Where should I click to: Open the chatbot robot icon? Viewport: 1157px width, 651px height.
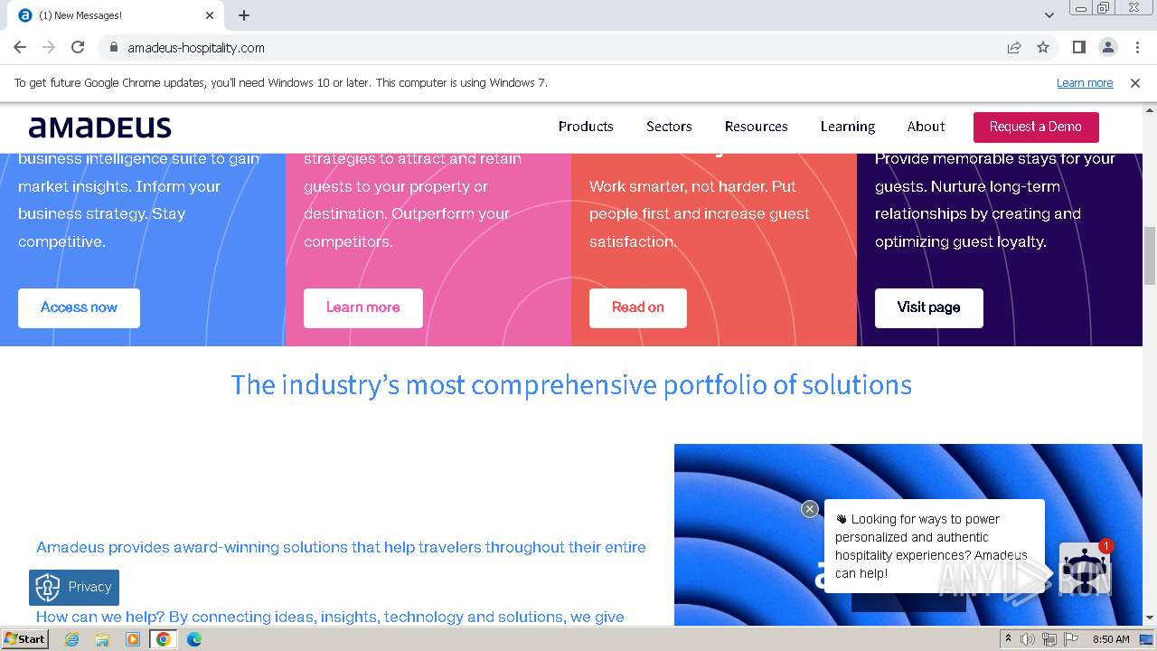coord(1084,569)
